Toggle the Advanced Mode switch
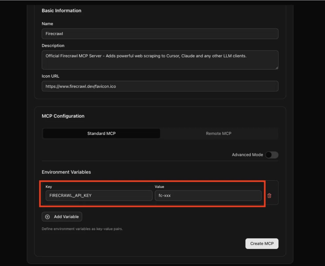This screenshot has width=325, height=266. (272, 155)
